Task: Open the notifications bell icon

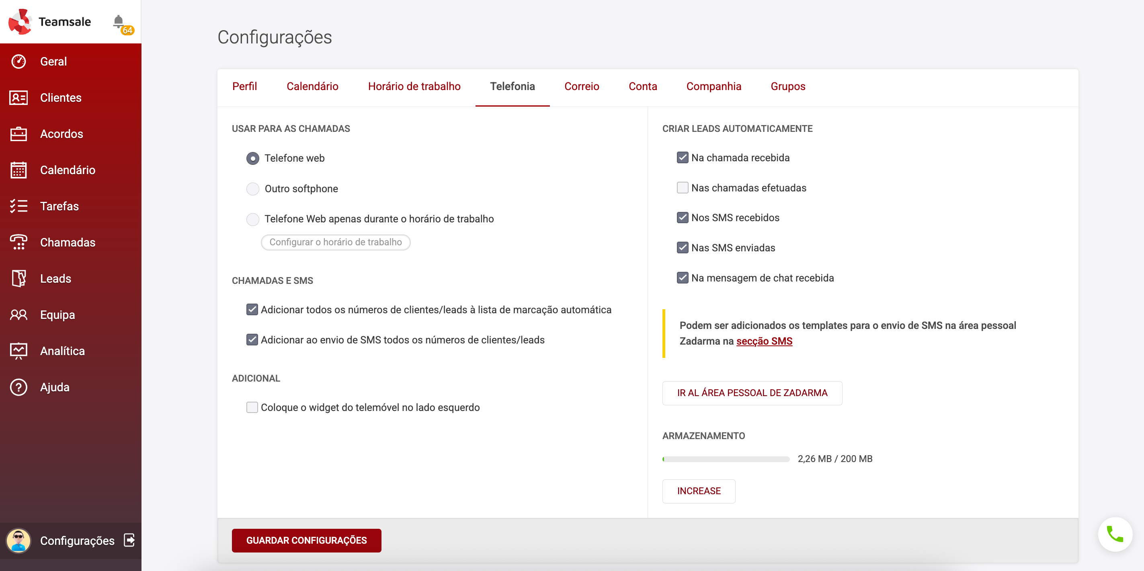Action: [118, 21]
